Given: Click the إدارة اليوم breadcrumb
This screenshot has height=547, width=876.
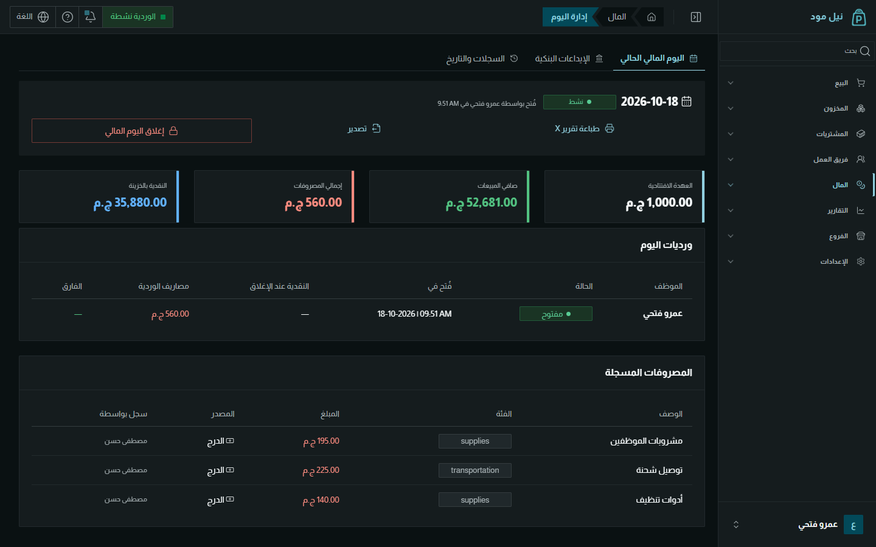Looking at the screenshot, I should click(x=569, y=17).
